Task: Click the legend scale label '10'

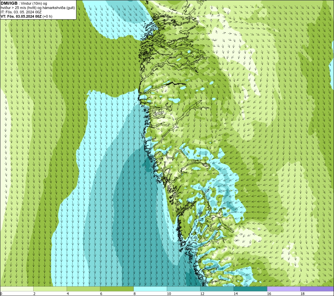Action: (x=169, y=294)
